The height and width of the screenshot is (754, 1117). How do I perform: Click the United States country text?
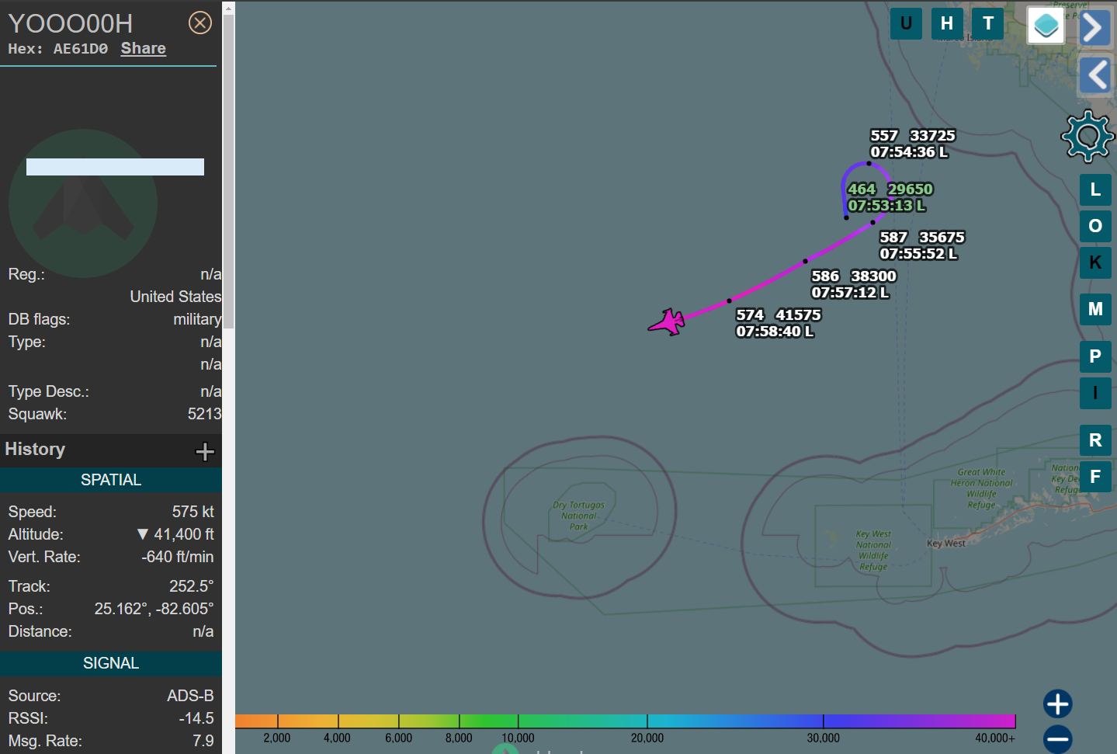[x=175, y=297]
